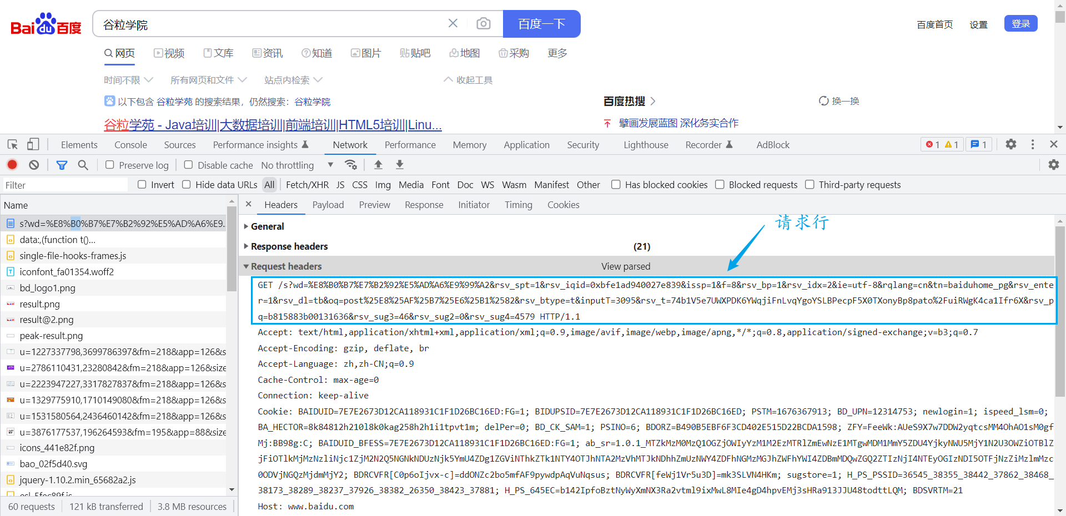Select the jquery-1.10.2.min_65682a2.js request
1066x516 pixels.
pyautogui.click(x=113, y=480)
